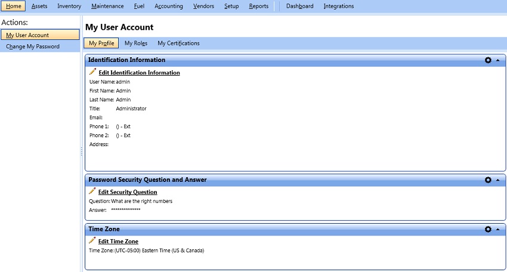This screenshot has height=272, width=507.
Task: Click the 'Email:' field label
Action: pos(95,118)
